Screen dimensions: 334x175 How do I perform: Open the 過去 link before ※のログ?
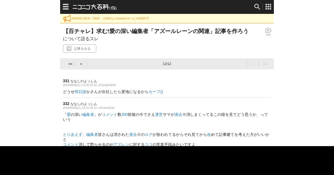click(133, 134)
